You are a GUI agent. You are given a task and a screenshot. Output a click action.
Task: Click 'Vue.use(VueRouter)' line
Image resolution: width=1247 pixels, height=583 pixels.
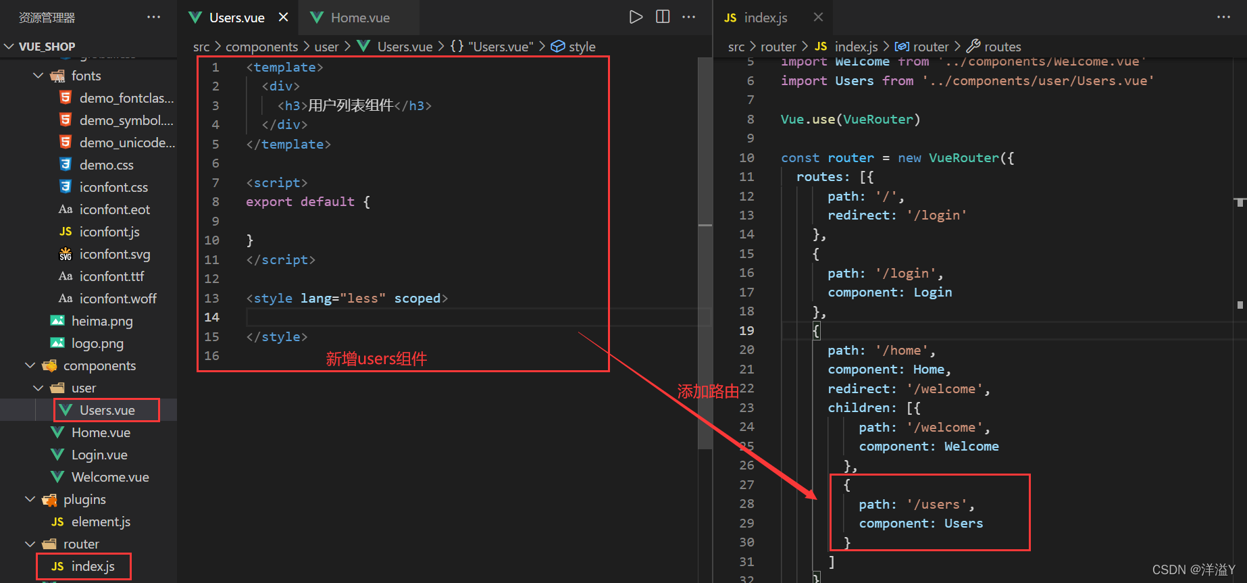(x=850, y=119)
